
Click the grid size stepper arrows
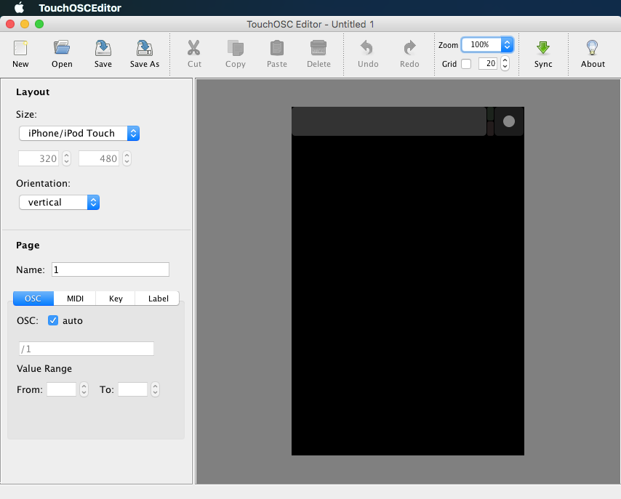[x=505, y=64]
